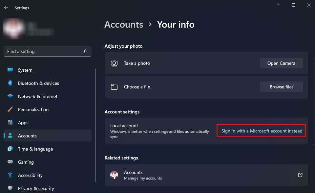
Task: Click the sidebar vertical scrollbar
Action: point(95,125)
